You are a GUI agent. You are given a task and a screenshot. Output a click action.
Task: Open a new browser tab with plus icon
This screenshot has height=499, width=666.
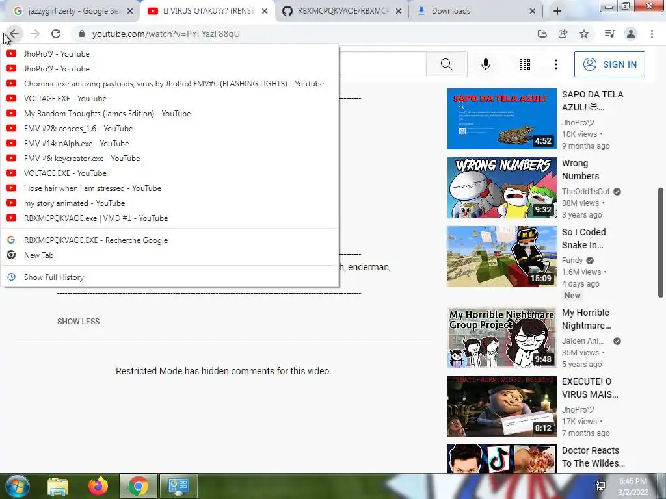(557, 12)
